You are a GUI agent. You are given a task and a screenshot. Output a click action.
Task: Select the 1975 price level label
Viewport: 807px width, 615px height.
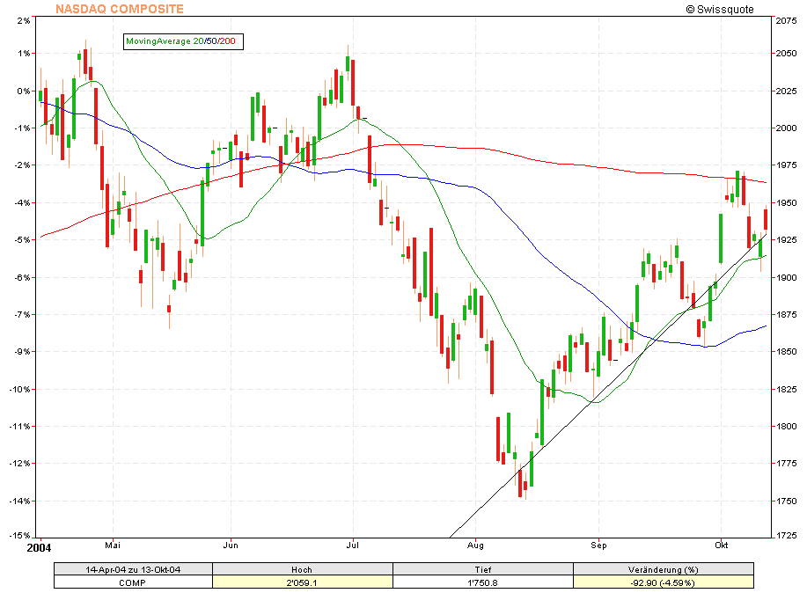click(x=786, y=165)
